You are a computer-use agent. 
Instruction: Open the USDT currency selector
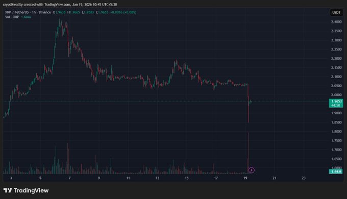336,12
